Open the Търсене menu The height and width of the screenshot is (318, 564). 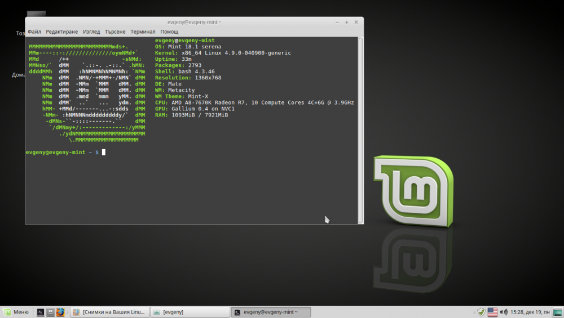(x=115, y=32)
